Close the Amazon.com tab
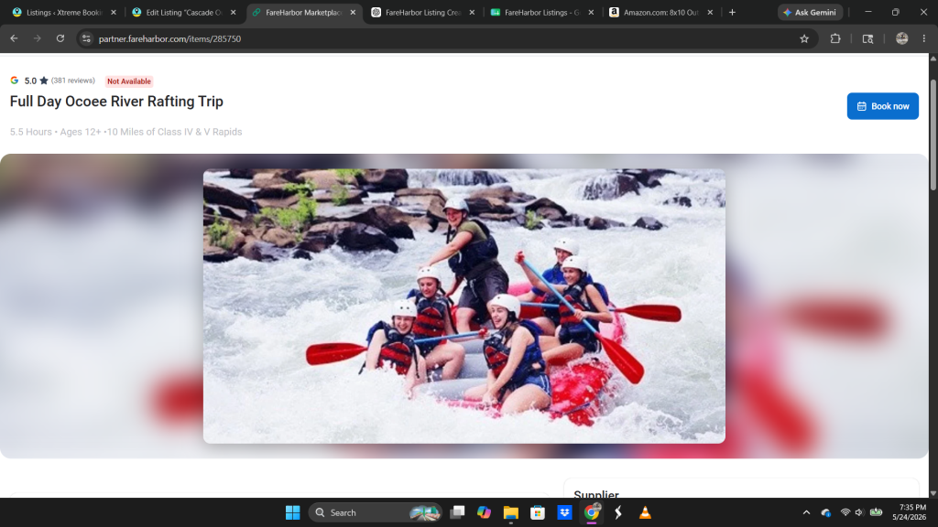The height and width of the screenshot is (527, 938). [x=710, y=13]
